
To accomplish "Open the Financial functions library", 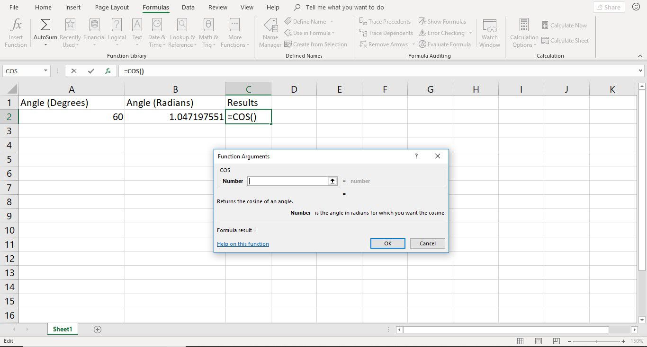I will 94,33.
